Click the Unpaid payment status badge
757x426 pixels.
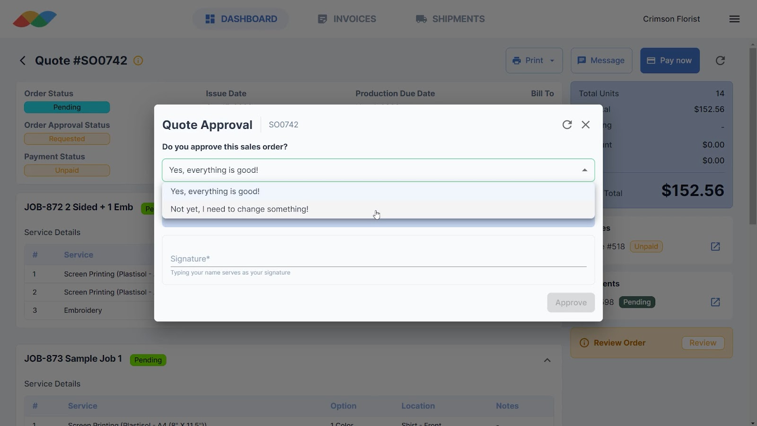coord(67,170)
